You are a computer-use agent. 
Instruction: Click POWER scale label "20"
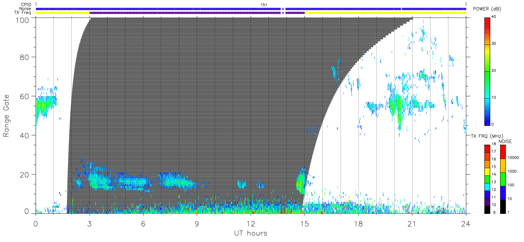click(x=495, y=70)
